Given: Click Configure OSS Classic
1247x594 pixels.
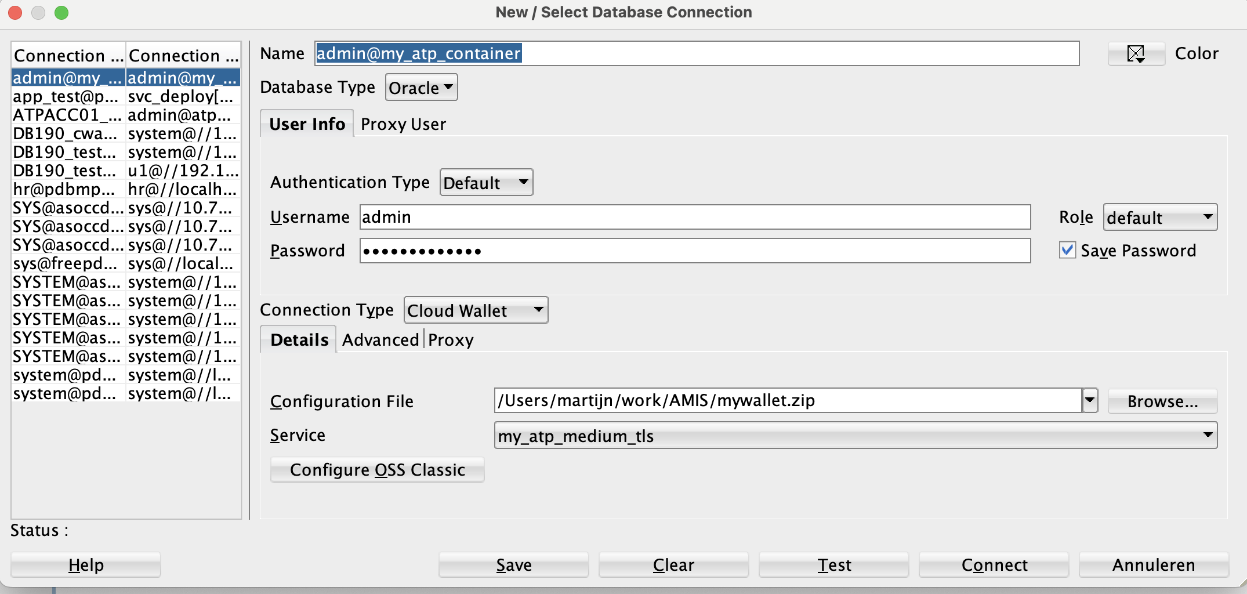Looking at the screenshot, I should 377,470.
